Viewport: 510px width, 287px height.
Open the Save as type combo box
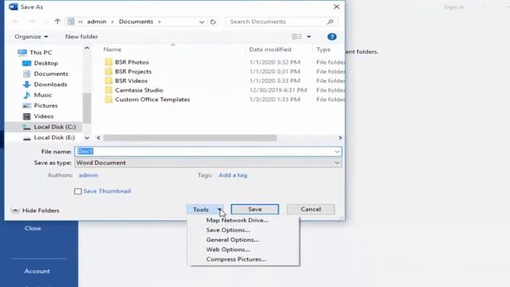tap(208, 163)
